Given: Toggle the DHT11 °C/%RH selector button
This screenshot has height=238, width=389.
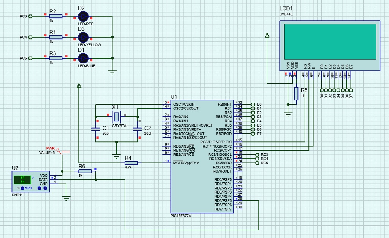Looking at the screenshot, I should click(x=22, y=188).
